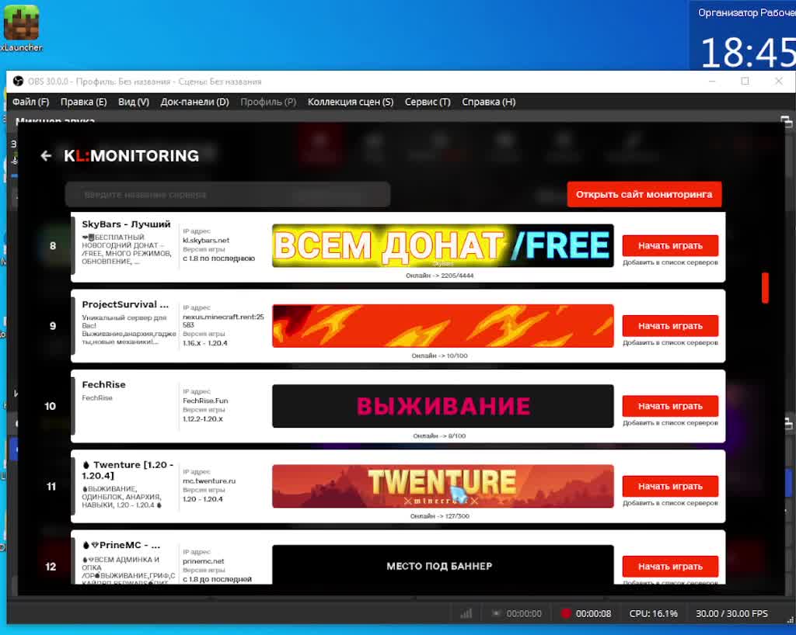Add FechRise to the server list
The width and height of the screenshot is (796, 635).
click(670, 422)
